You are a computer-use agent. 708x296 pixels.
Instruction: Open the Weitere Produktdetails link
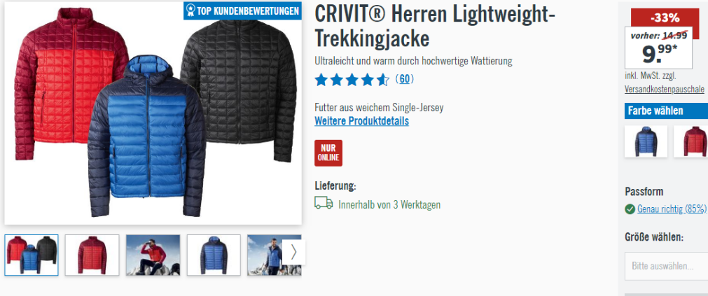[361, 121]
